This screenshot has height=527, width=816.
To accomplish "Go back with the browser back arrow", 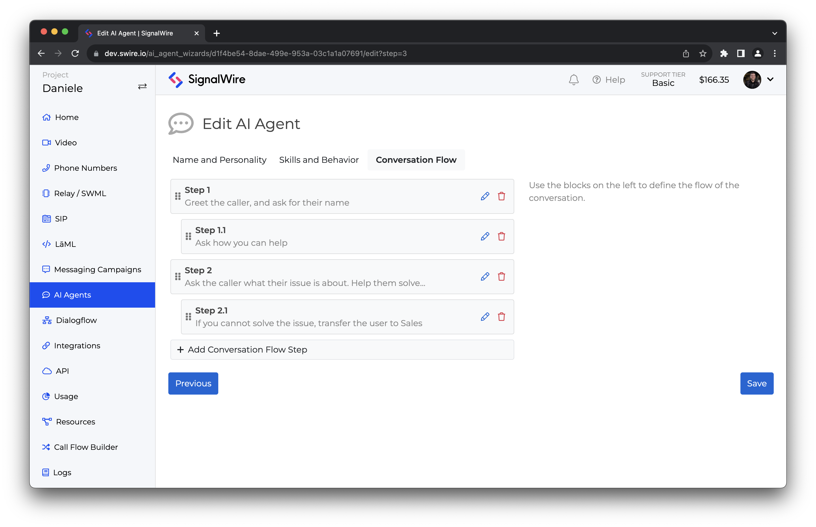I will (41, 53).
